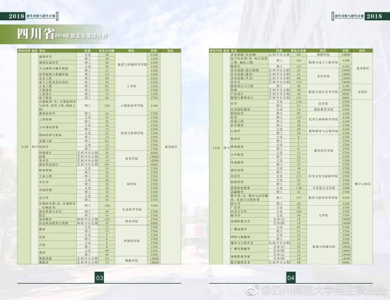Click the '地理与资源科学学院' college cell
390x300 pixels.
coord(132,64)
